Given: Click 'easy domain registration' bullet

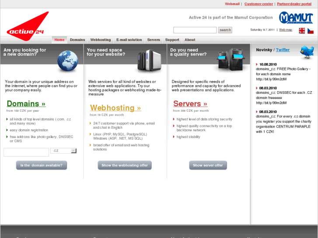Looking at the screenshot, I should pos(29,130).
